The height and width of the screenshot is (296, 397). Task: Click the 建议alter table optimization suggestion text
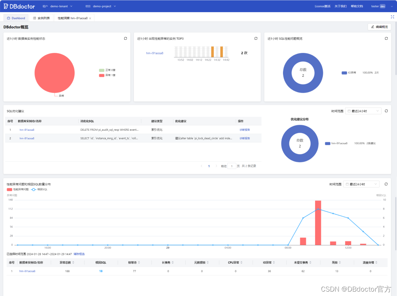click(204, 138)
